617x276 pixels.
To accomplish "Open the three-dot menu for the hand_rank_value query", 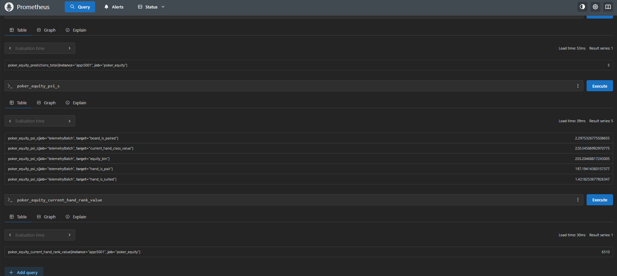I will pos(578,200).
